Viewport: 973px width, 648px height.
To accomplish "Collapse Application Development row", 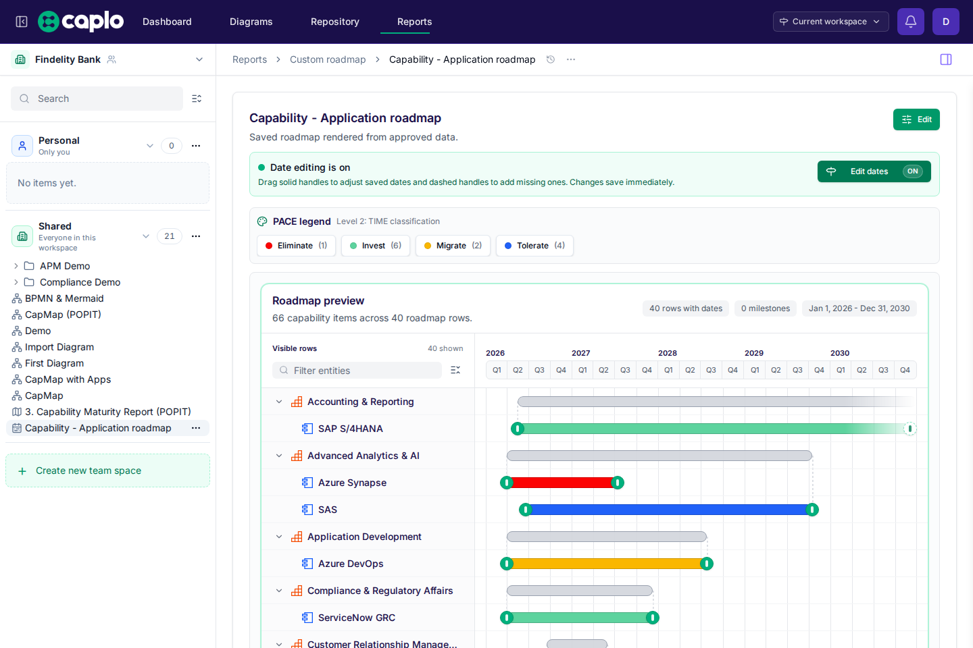I will [279, 537].
